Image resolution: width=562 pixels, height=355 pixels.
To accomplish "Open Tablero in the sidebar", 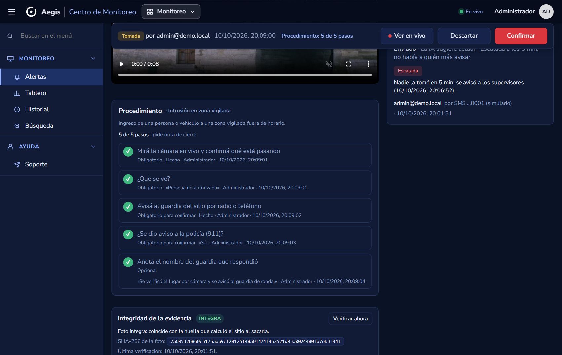I will click(52, 93).
